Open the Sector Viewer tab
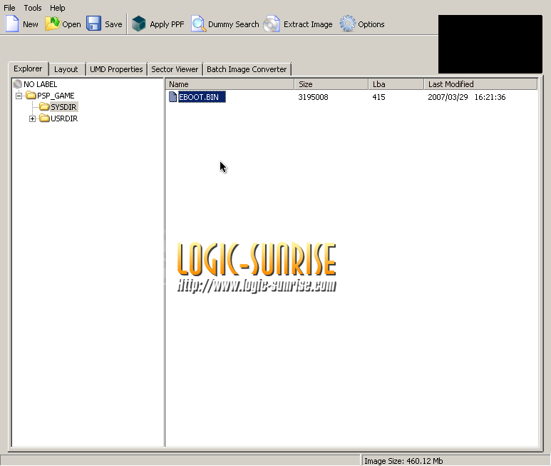This screenshot has height=466, width=551. tap(175, 69)
